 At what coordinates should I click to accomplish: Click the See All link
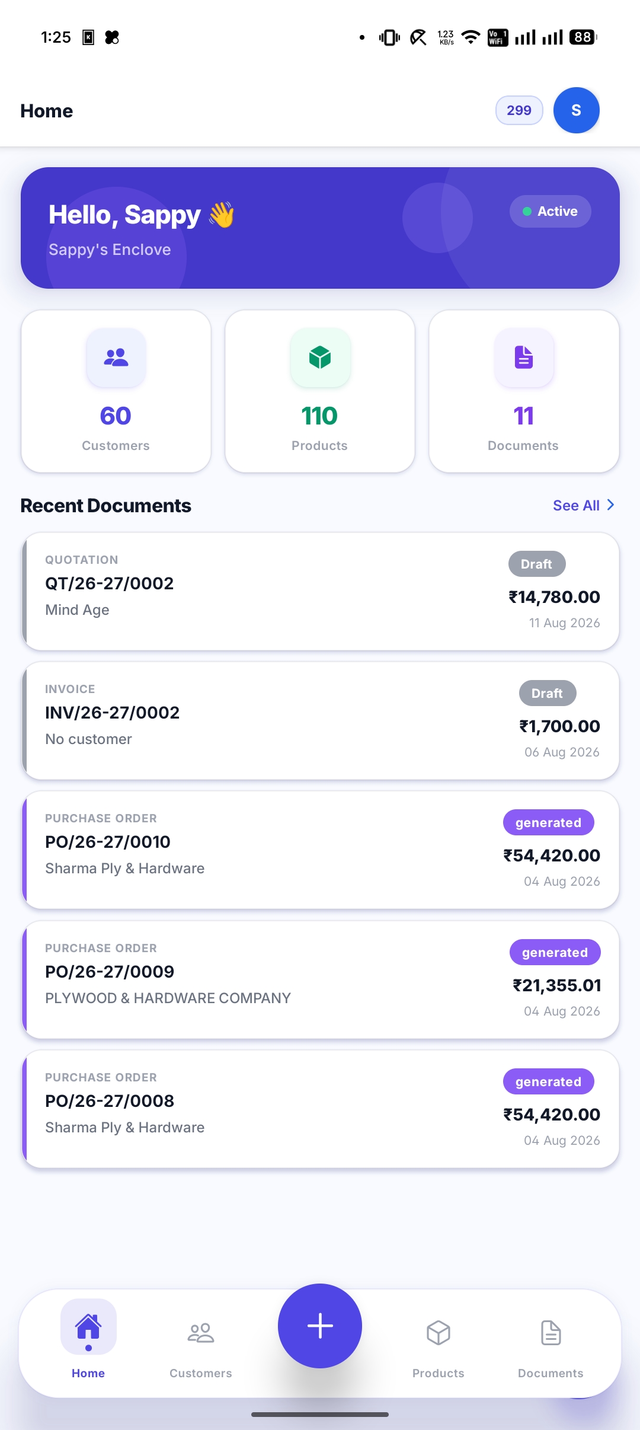tap(576, 505)
